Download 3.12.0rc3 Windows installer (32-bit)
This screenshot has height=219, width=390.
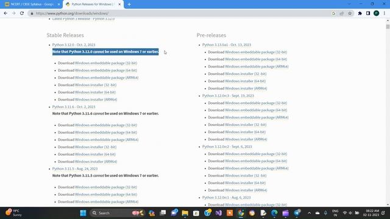point(246,125)
